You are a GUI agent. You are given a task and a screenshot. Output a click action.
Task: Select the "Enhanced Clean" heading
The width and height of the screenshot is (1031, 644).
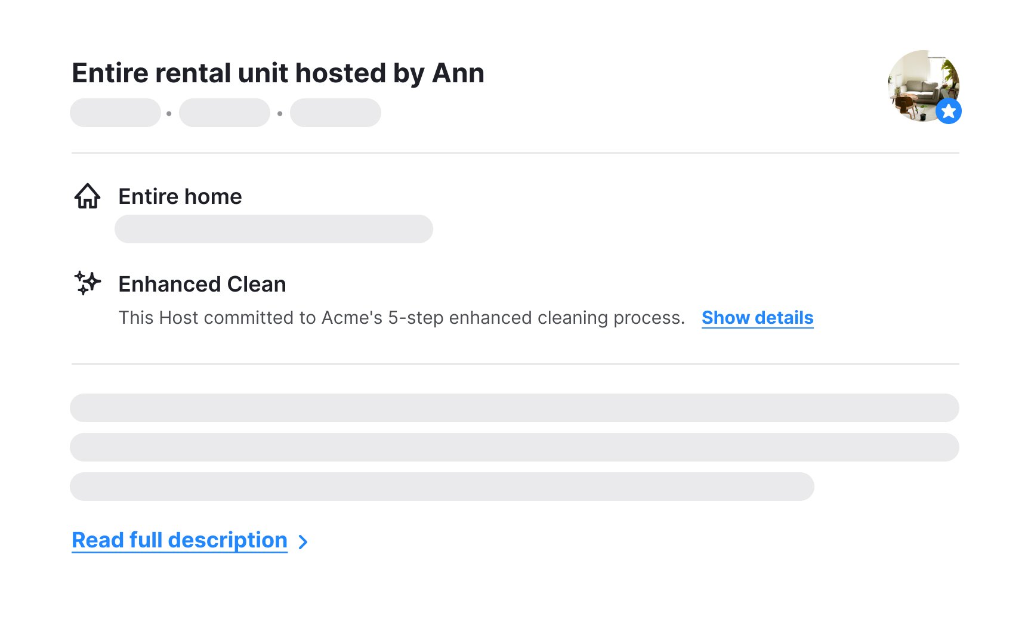pos(202,284)
